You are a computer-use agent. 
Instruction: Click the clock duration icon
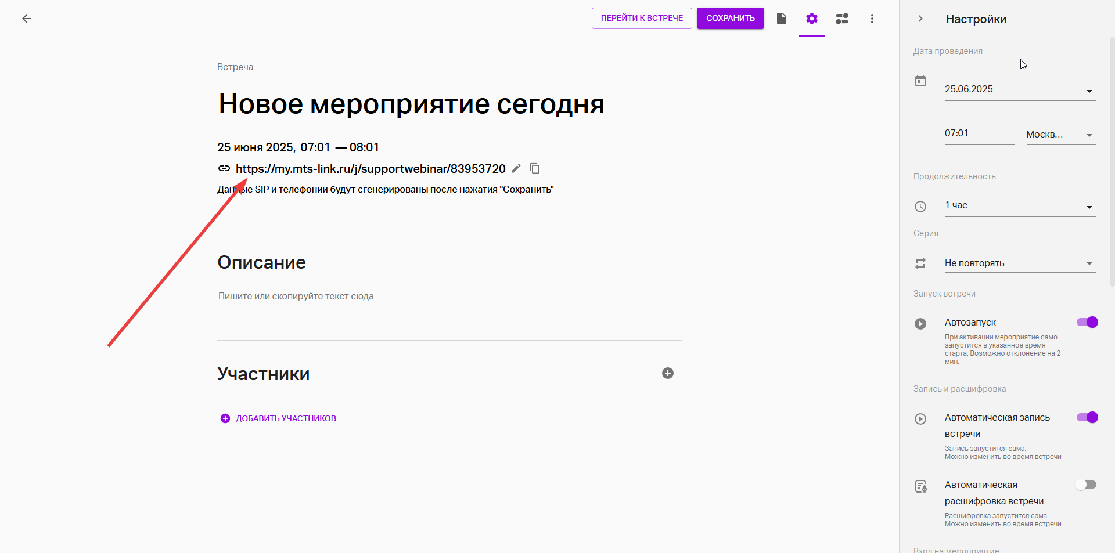pos(920,206)
